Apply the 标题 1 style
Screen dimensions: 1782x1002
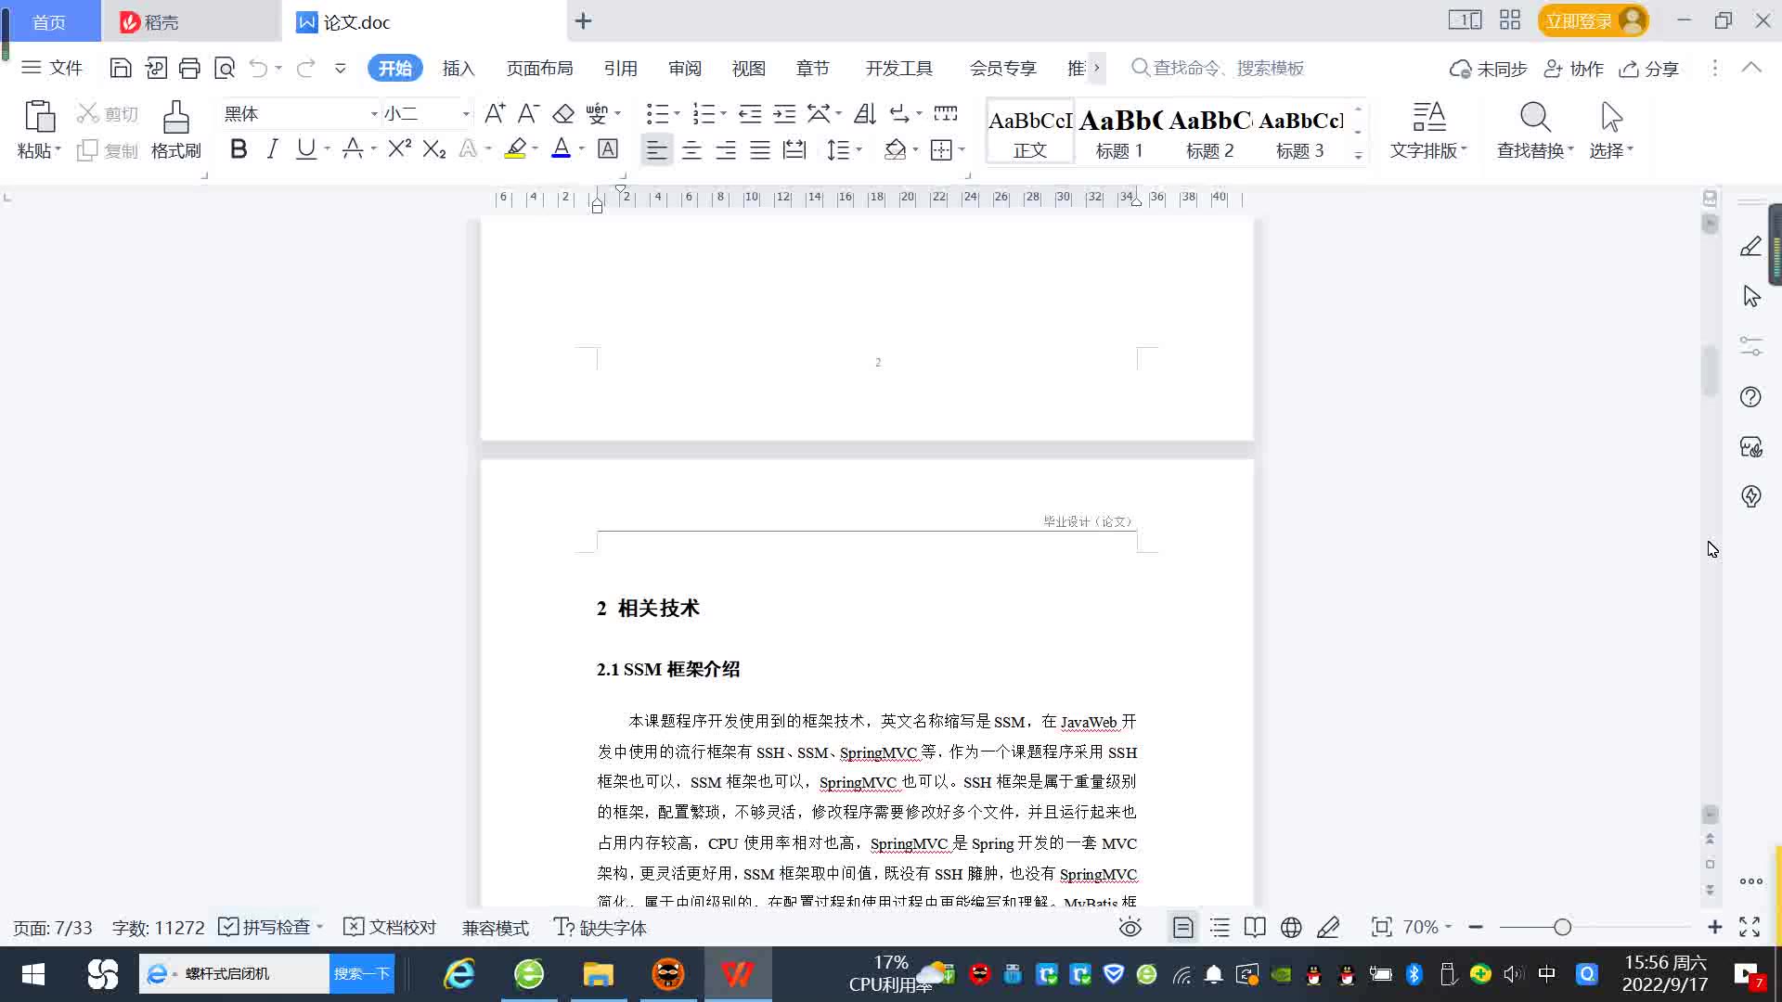tap(1119, 134)
